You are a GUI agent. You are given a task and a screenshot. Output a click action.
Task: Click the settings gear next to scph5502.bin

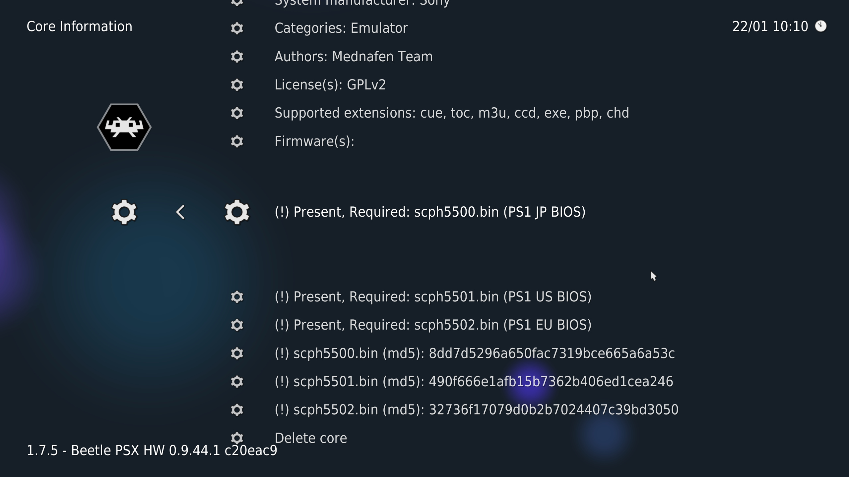tap(237, 325)
